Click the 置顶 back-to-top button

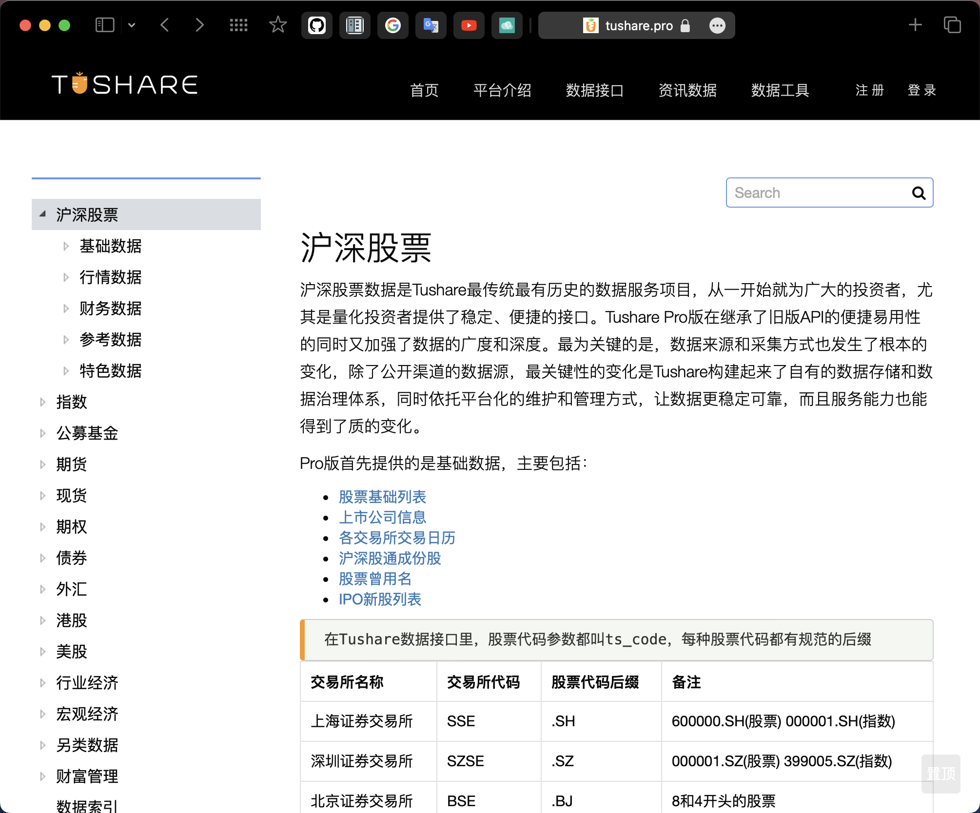(941, 774)
